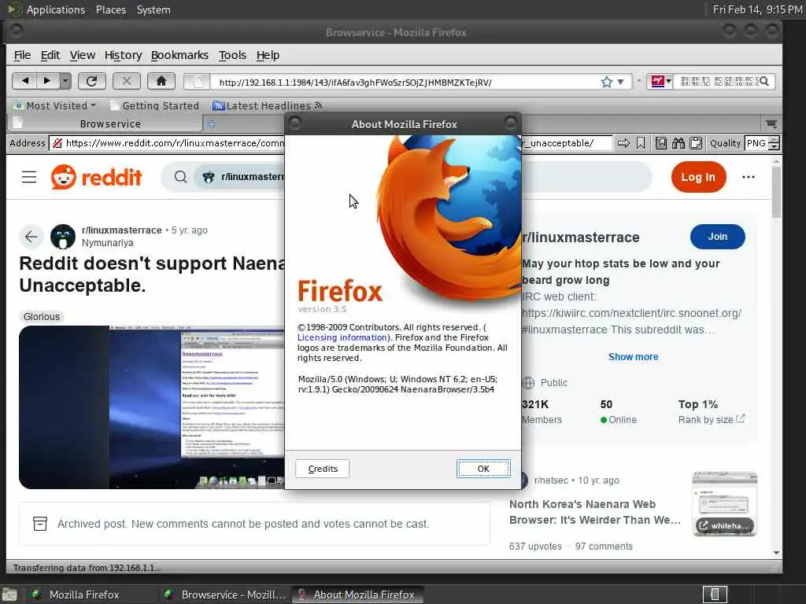The height and width of the screenshot is (604, 806).
Task: Click the Browservice bookmarks page icon
Action: coord(661,143)
